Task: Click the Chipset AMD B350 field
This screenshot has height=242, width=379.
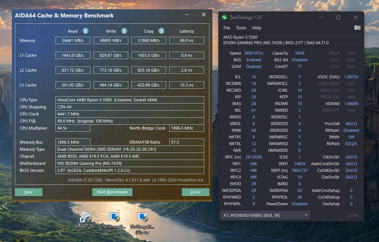Action: click(x=130, y=156)
